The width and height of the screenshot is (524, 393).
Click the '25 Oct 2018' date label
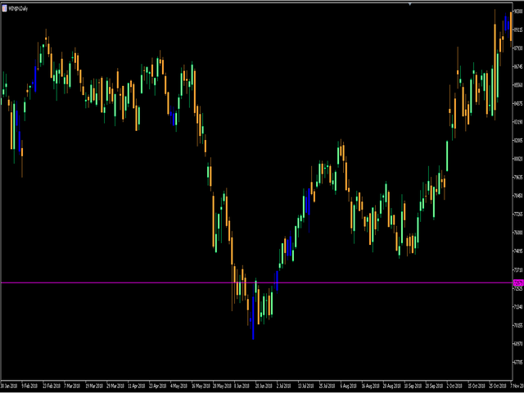[497, 386]
